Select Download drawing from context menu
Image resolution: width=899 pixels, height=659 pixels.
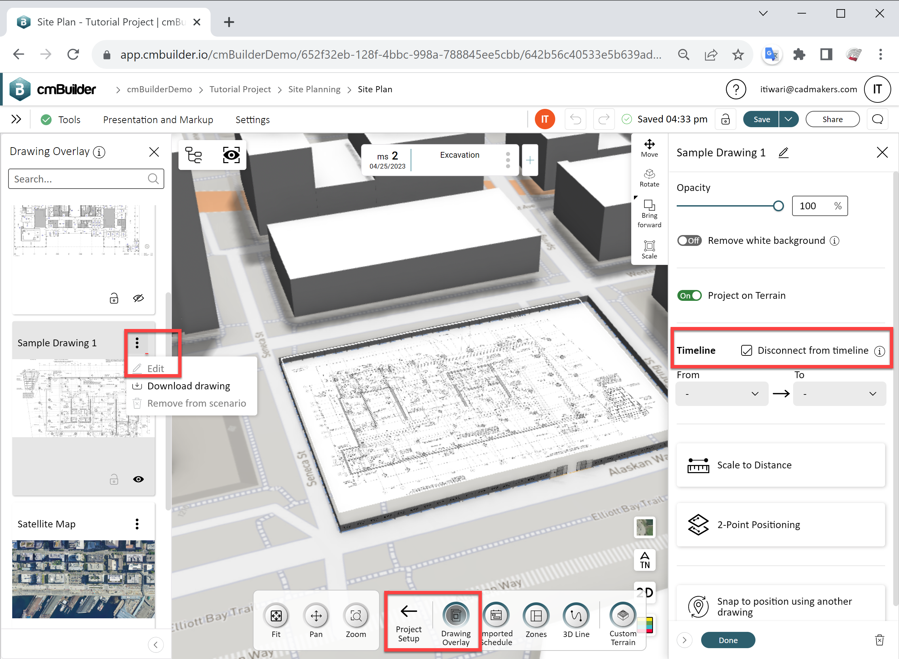[189, 385]
